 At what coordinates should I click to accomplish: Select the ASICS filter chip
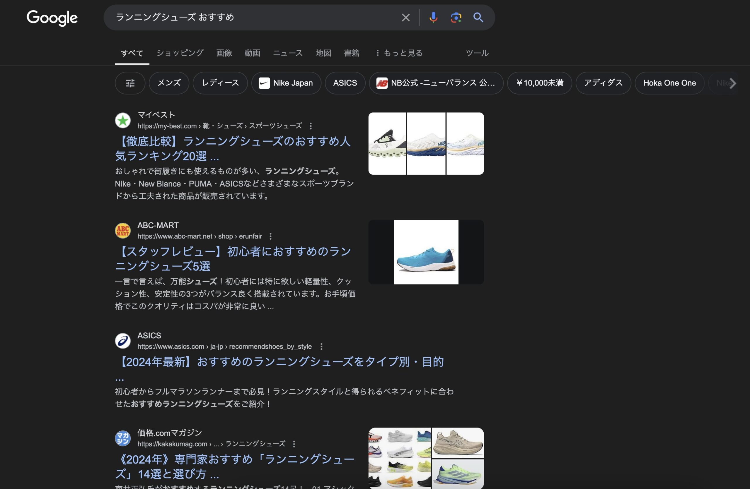pyautogui.click(x=345, y=83)
